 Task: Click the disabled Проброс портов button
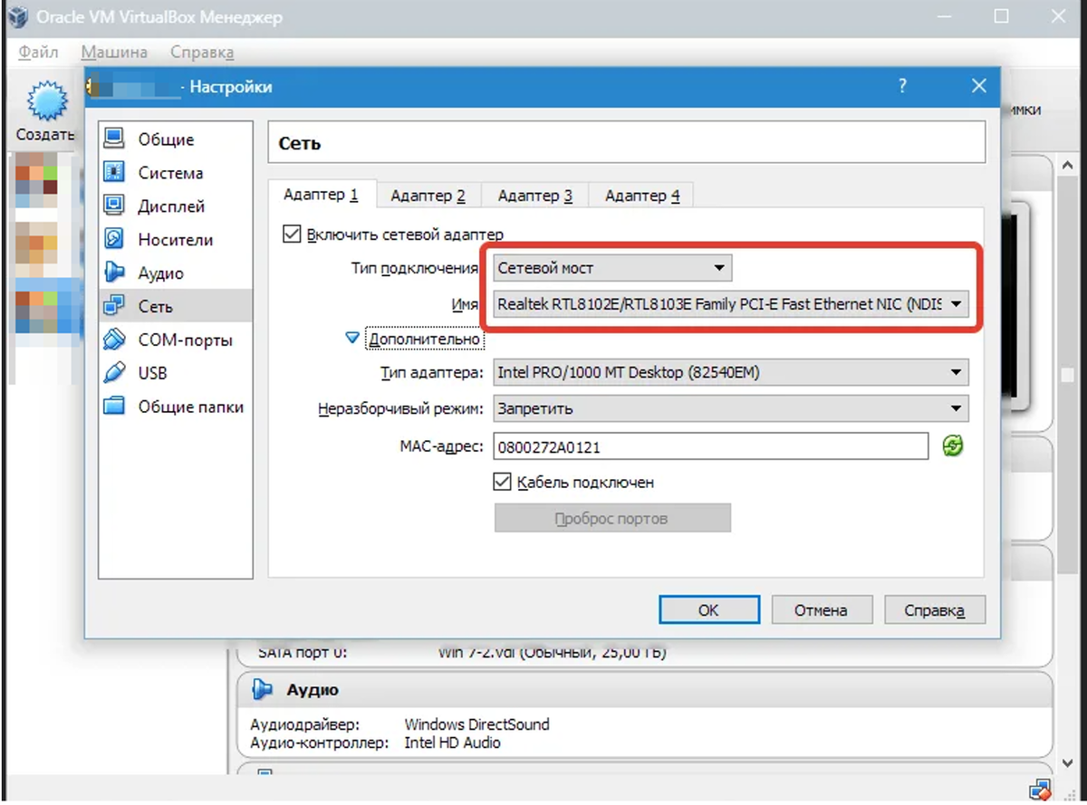[611, 519]
